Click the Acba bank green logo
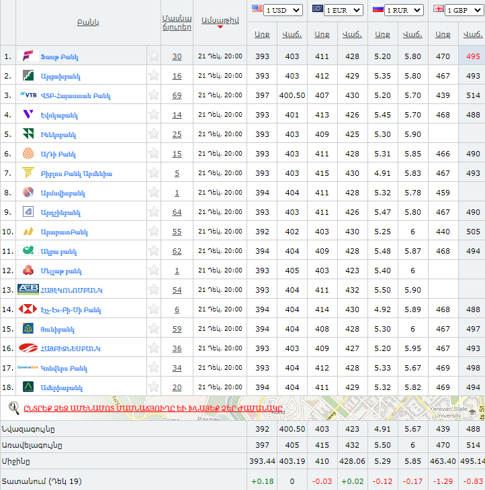 click(28, 250)
